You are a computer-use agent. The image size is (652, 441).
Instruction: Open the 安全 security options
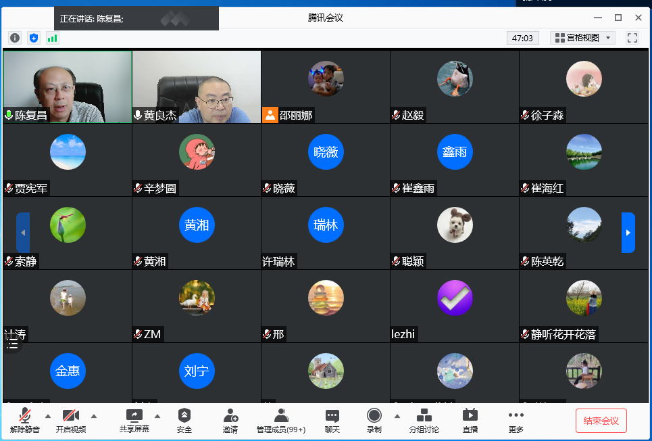click(184, 420)
